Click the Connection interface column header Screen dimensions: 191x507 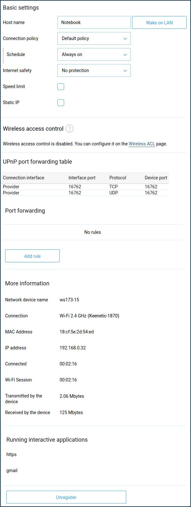24,178
